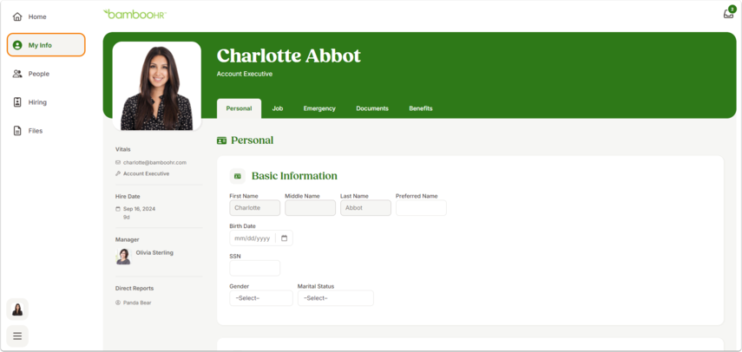Open the hamburger menu icon
Viewport: 742px width, 352px height.
(17, 336)
